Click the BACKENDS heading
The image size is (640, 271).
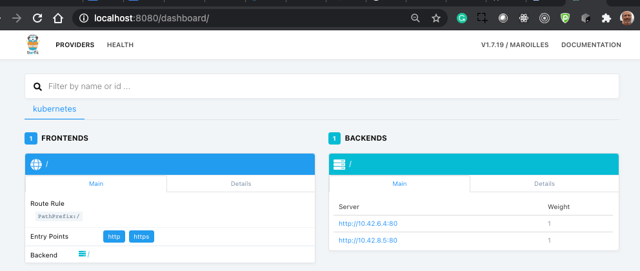366,138
